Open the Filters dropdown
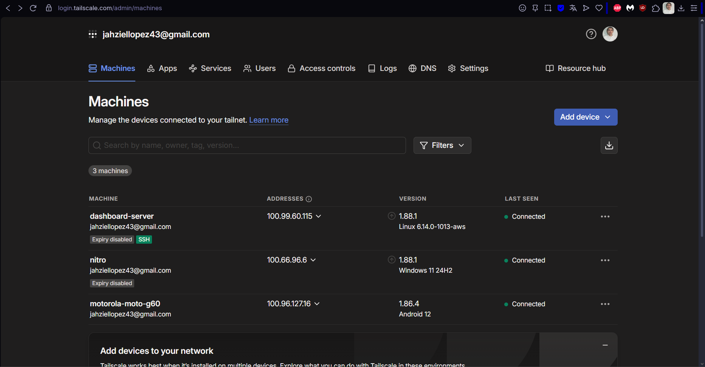 (442, 145)
